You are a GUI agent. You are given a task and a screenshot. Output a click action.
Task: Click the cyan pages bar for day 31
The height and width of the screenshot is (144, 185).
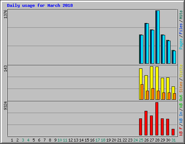175,57
